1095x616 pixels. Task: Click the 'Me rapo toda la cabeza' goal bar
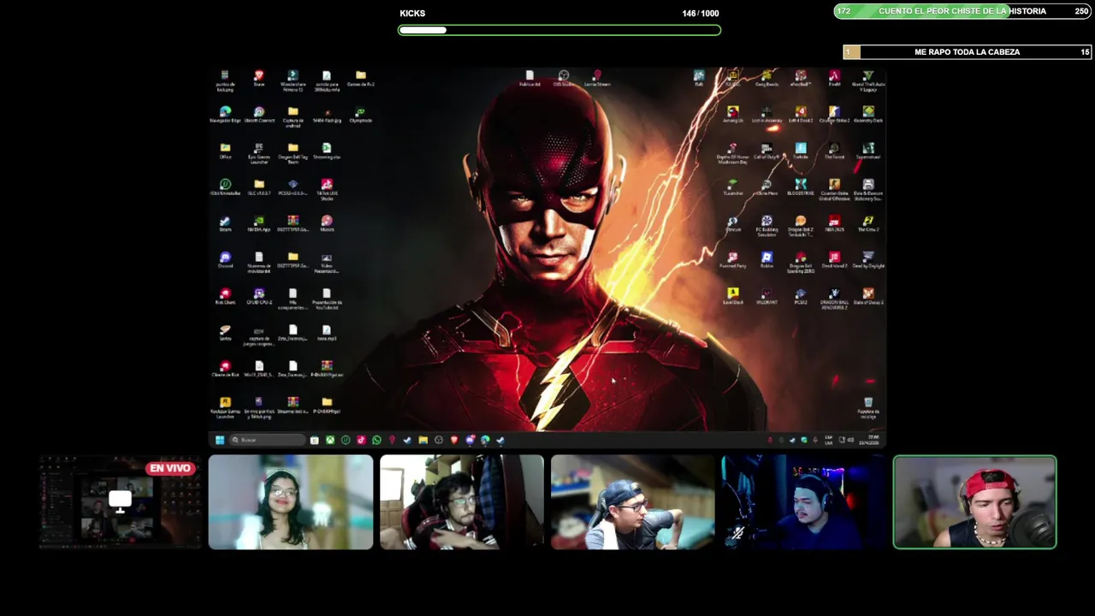[x=967, y=52]
